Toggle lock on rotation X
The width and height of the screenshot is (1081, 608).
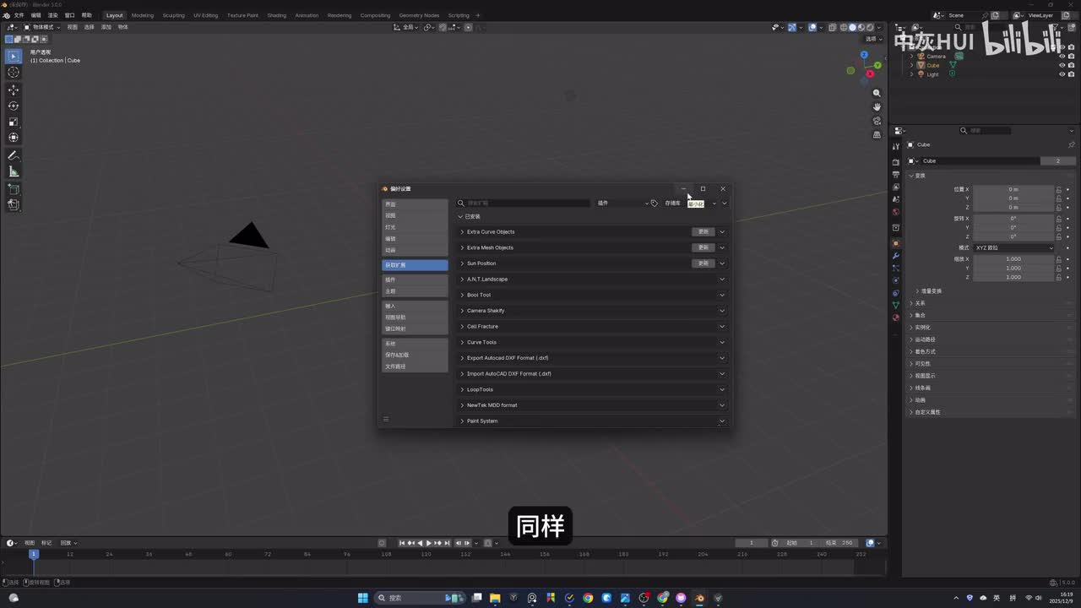tap(1059, 219)
